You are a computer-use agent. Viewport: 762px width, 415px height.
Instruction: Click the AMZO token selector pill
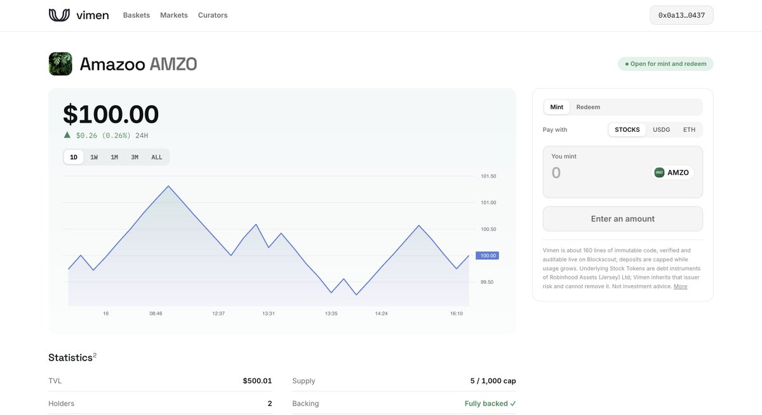673,172
